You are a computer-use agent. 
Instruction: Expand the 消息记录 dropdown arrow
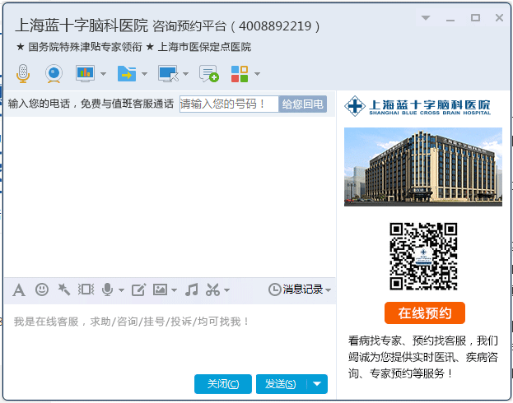click(x=329, y=290)
